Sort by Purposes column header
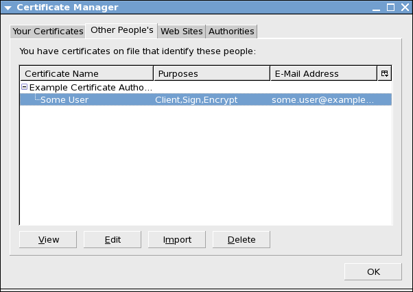413x292 pixels. (x=212, y=73)
